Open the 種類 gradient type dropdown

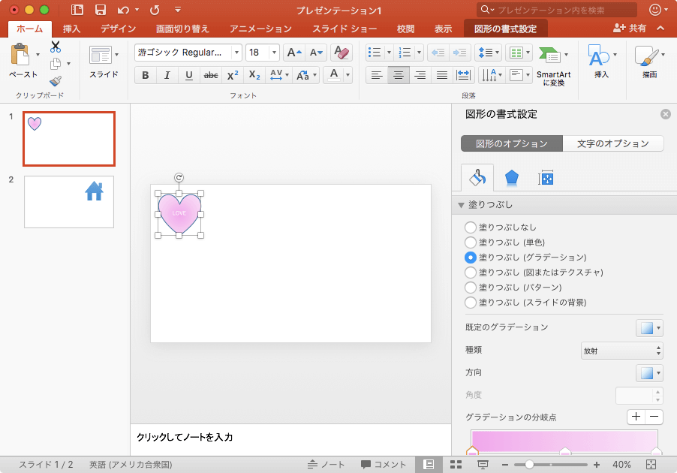pos(622,351)
